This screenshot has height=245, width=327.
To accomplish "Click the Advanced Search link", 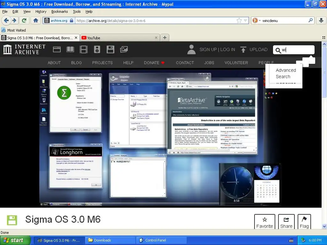I will 286,73.
